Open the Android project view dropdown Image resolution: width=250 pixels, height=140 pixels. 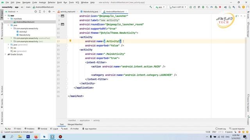point(12,12)
